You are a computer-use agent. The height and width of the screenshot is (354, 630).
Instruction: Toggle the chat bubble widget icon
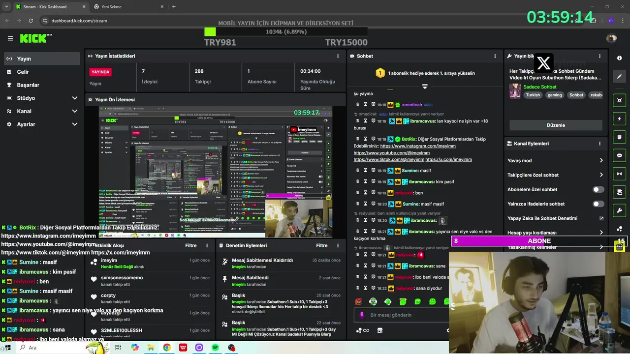coord(619,155)
